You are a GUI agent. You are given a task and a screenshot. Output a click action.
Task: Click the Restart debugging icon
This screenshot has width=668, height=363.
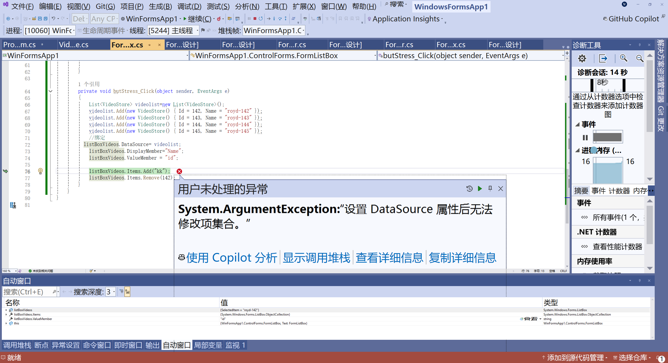coord(261,19)
